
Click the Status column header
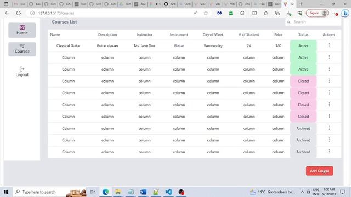pos(303,35)
